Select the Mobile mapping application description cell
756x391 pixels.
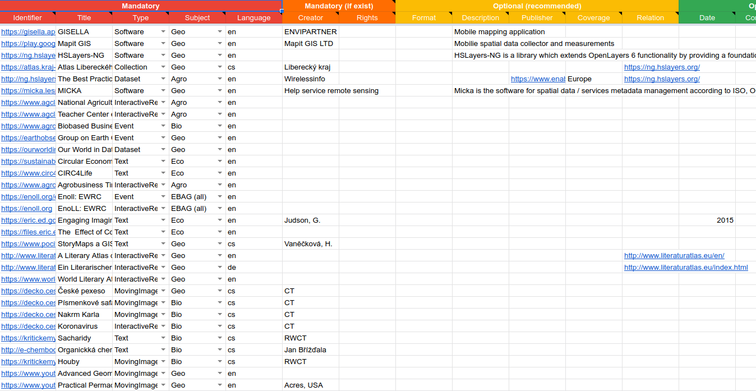pos(499,32)
